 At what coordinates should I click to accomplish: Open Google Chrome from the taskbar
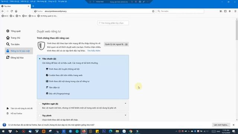[131, 131]
